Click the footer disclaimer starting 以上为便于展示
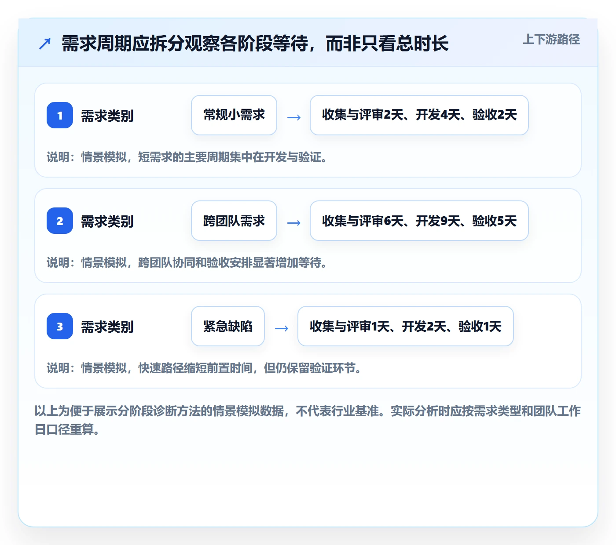This screenshot has height=545, width=616. click(x=308, y=420)
